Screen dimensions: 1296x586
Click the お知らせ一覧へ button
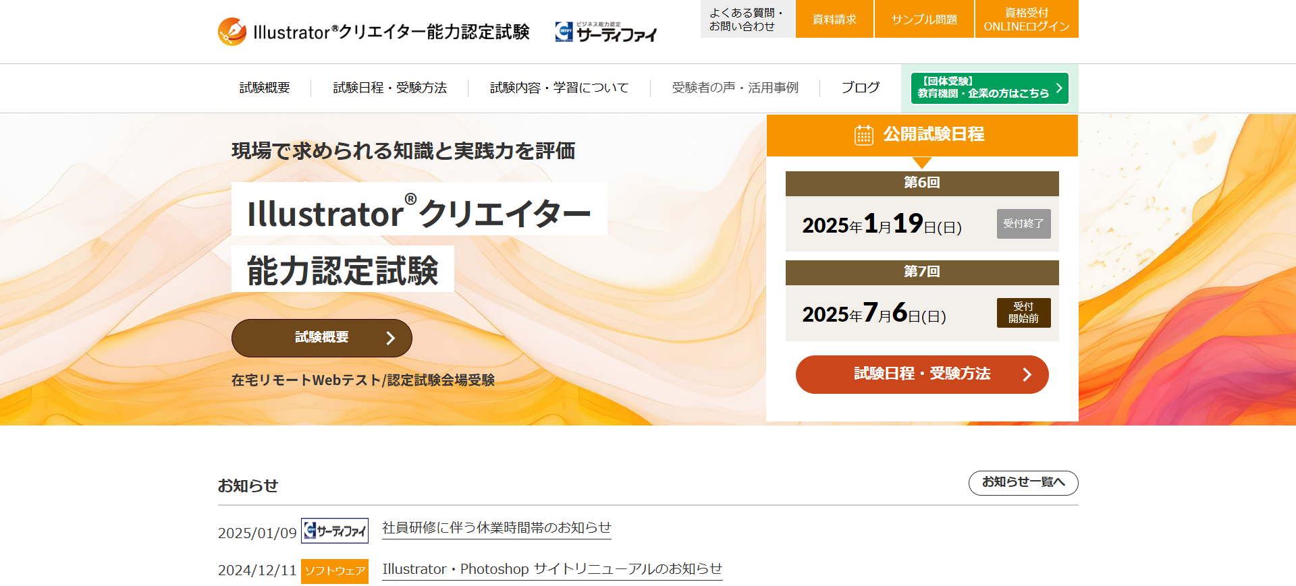coord(1023,483)
